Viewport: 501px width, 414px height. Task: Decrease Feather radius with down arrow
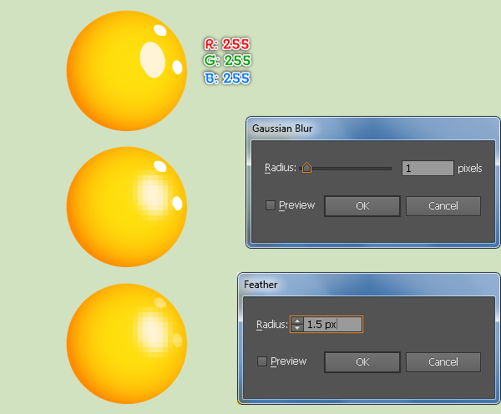[297, 328]
